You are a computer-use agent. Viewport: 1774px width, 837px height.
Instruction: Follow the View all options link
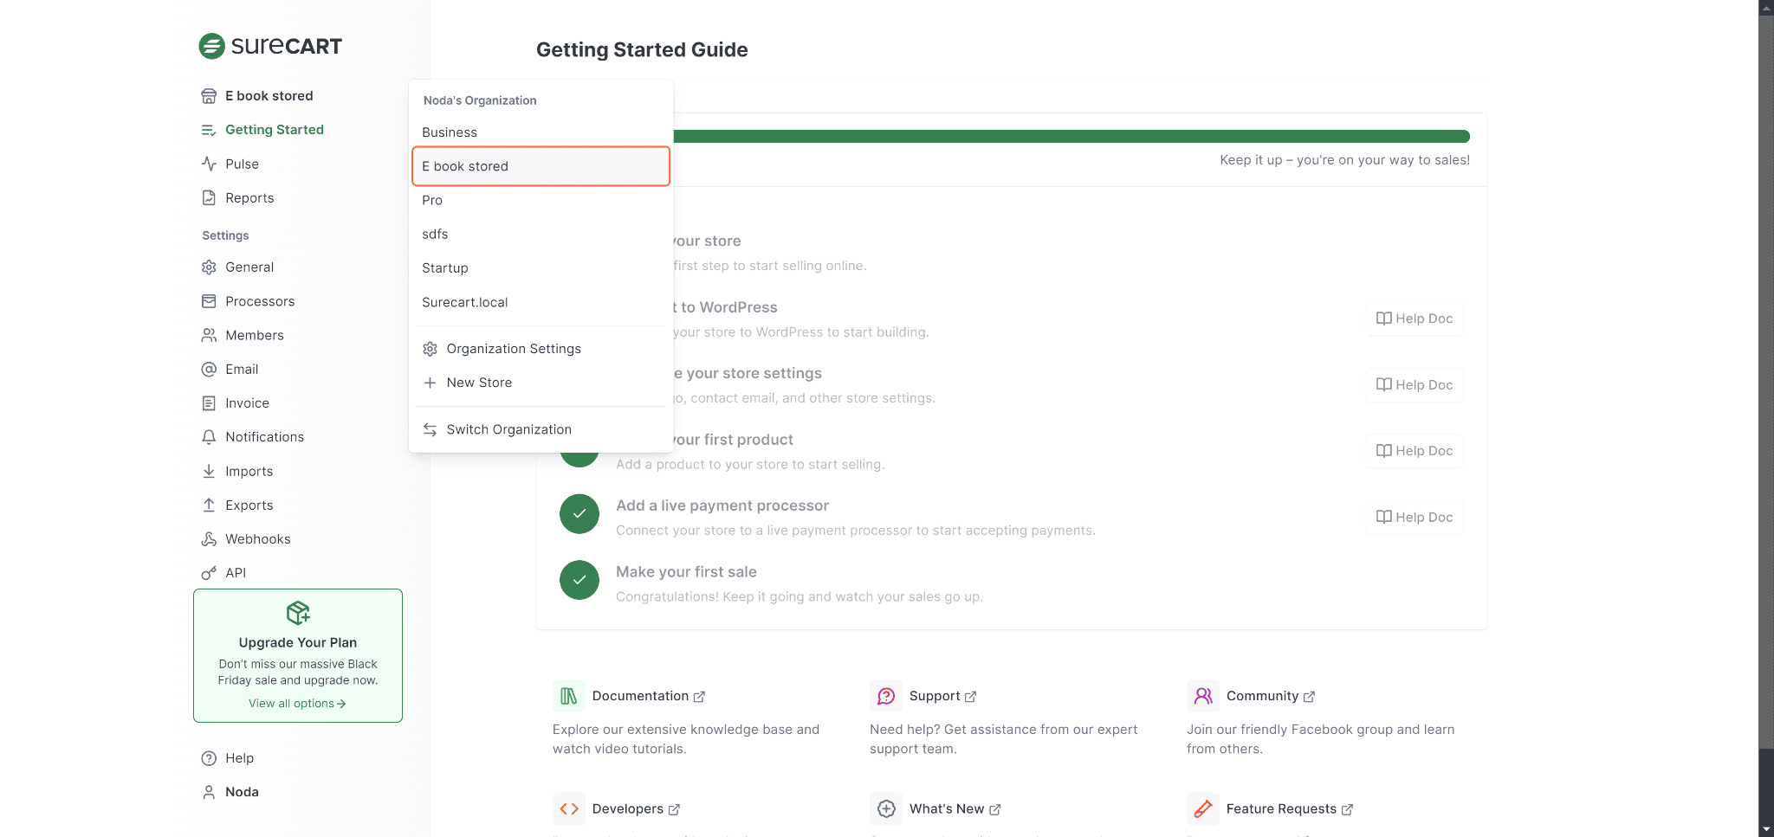(297, 704)
